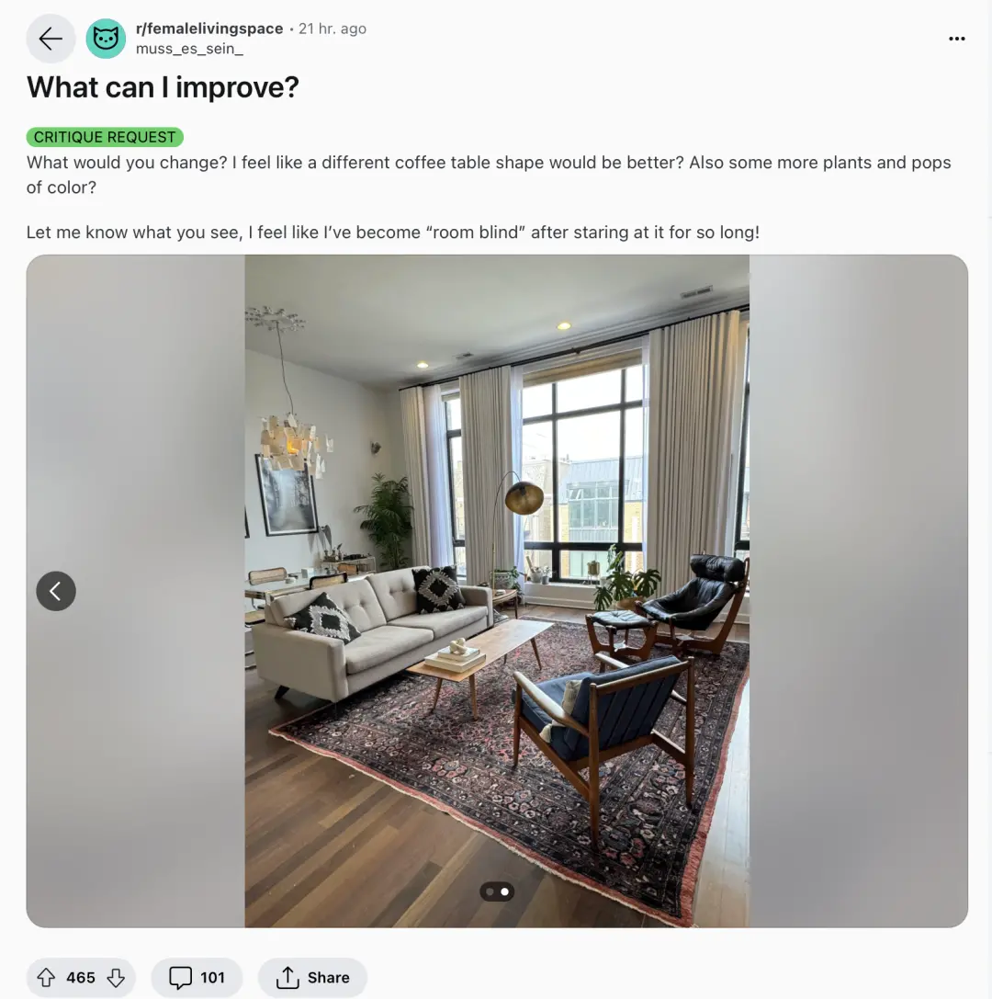Go back using the arrow button
The image size is (992, 999).
pyautogui.click(x=51, y=39)
